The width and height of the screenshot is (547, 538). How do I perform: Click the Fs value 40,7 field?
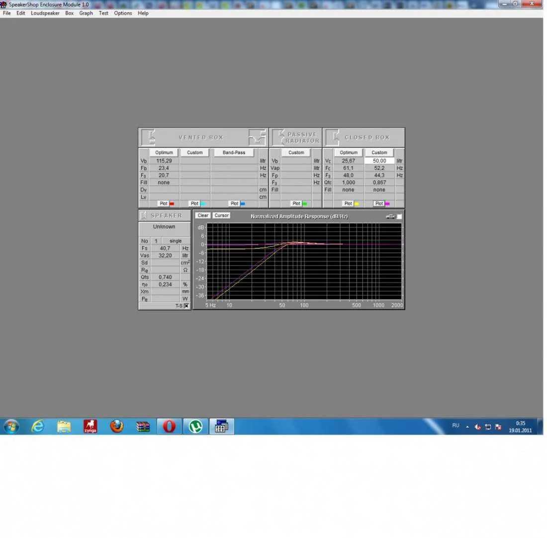[165, 248]
